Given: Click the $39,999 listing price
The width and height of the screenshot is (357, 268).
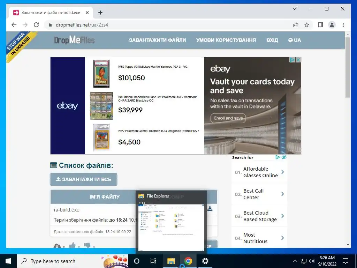Looking at the screenshot, I should [x=130, y=110].
